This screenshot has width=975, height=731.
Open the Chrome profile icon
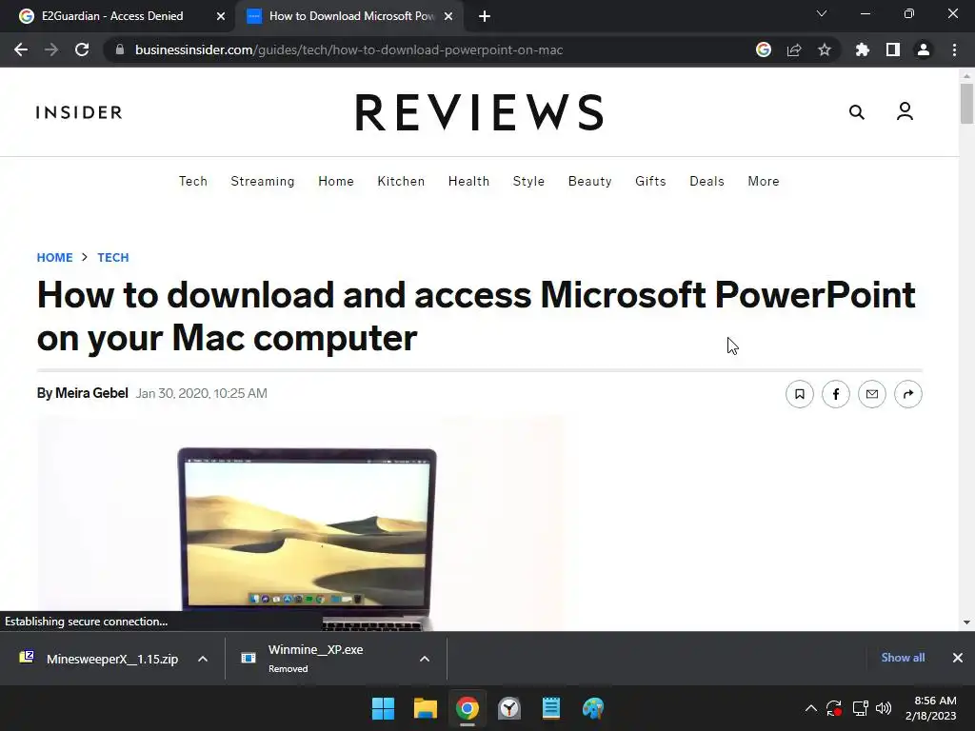(x=924, y=49)
